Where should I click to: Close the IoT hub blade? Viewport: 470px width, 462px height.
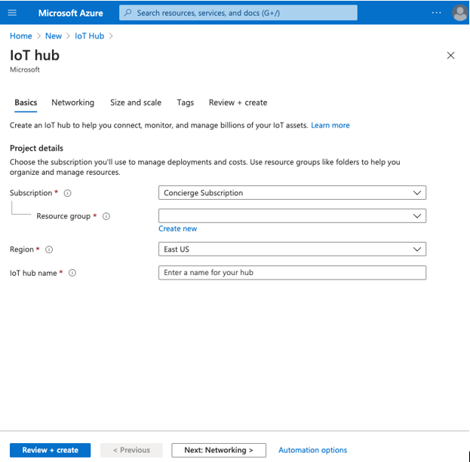(450, 55)
